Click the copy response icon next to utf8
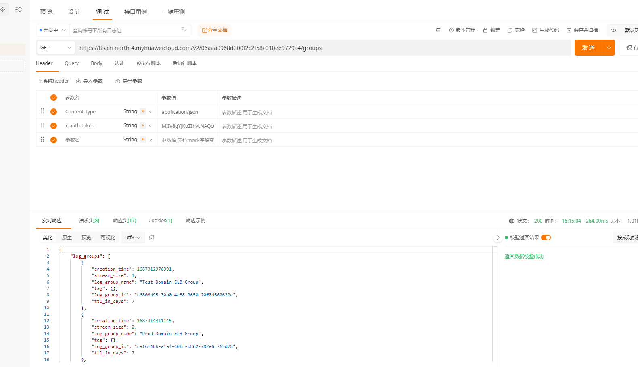The width and height of the screenshot is (638, 367). (x=152, y=238)
